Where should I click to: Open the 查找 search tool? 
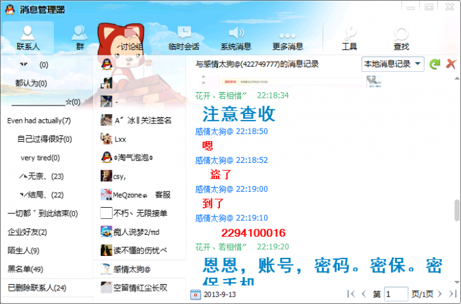click(401, 38)
